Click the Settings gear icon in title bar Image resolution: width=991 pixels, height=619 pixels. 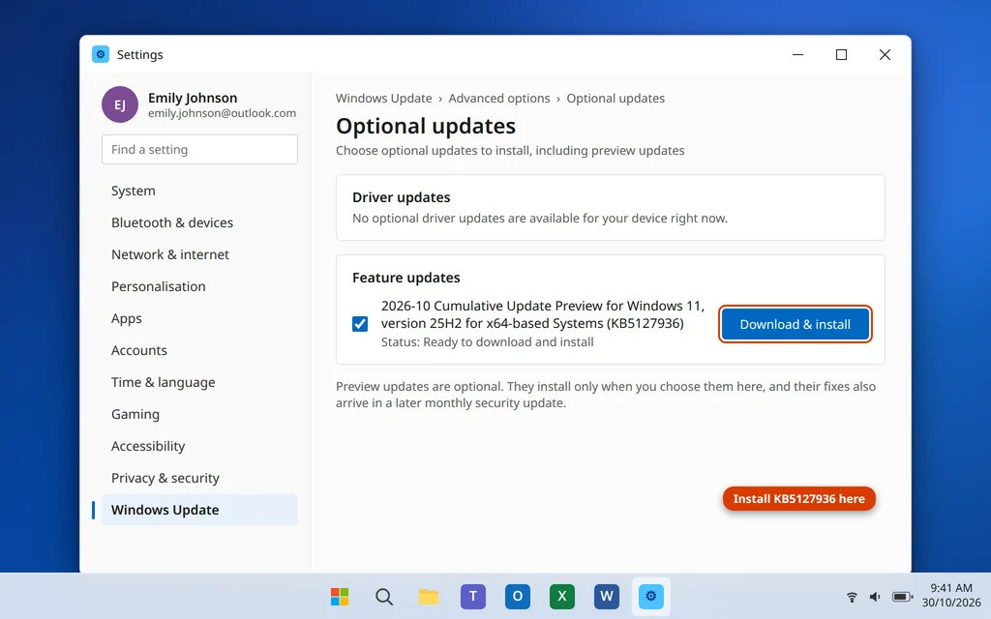pos(101,54)
